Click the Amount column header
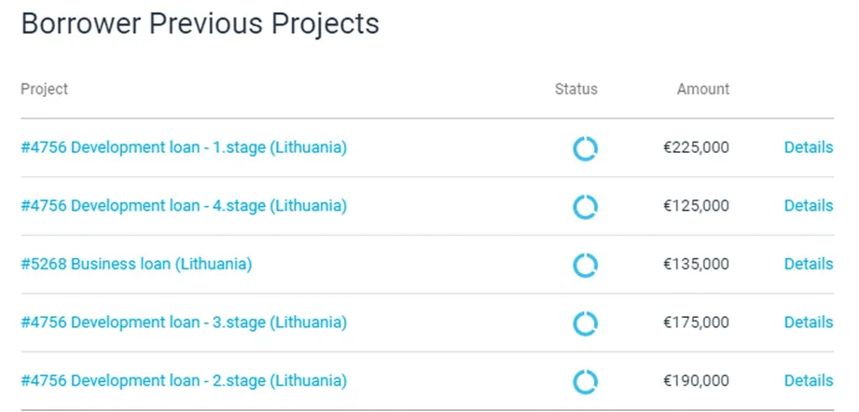The image size is (859, 412). point(703,89)
